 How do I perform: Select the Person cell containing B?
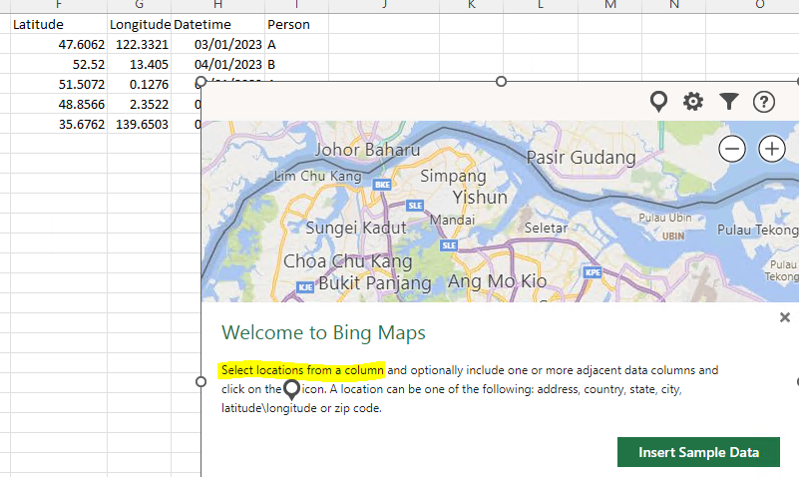(x=296, y=64)
